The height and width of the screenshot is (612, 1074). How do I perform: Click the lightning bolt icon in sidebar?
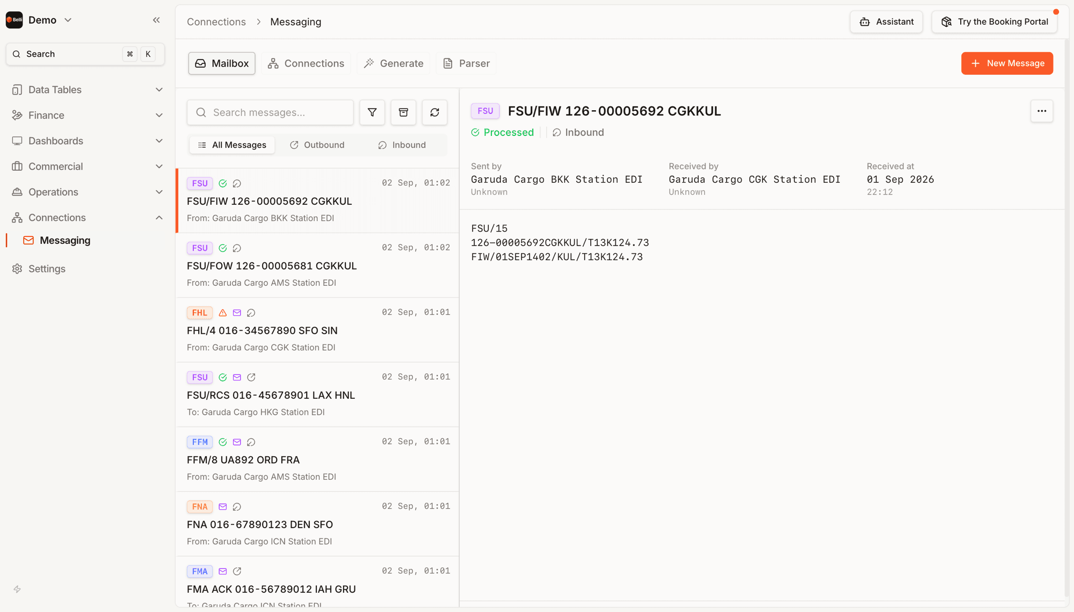point(17,589)
